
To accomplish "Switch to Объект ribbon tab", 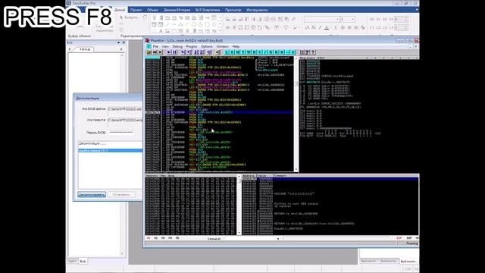I will (x=152, y=10).
